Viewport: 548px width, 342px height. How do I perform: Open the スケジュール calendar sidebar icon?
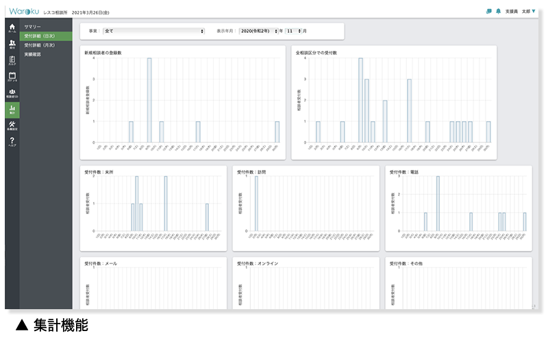[12, 77]
